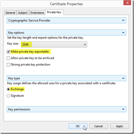
Task: Open the Key permissions section header
Action: 66,109
